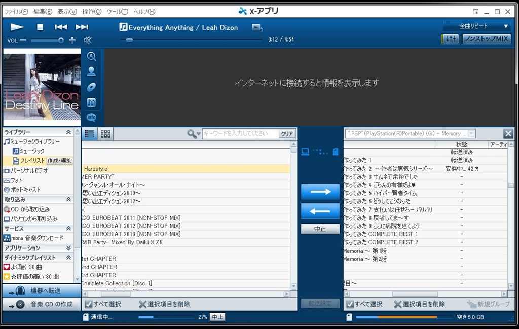The height and width of the screenshot is (329, 519).
Task: Show album disc information icon
Action: 91,87
